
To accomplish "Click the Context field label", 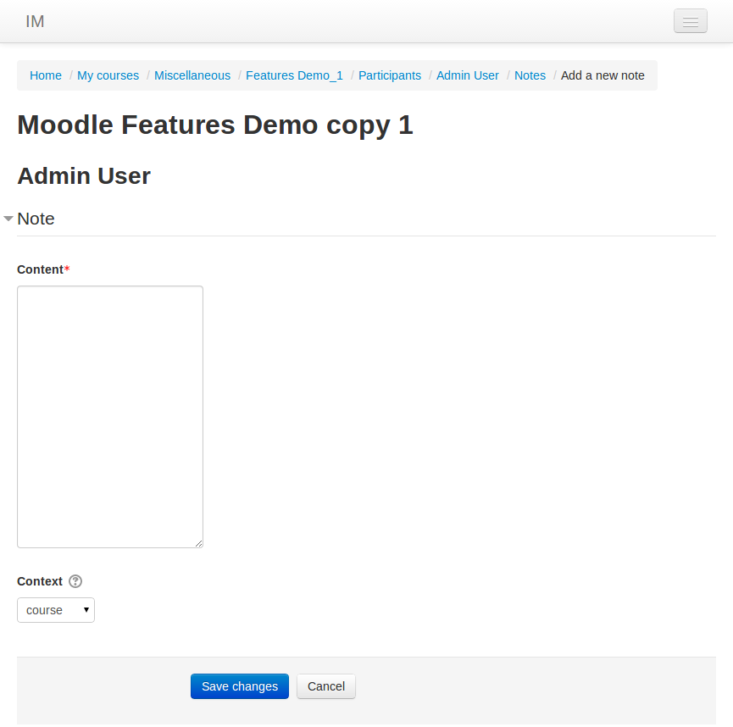I will (40, 581).
